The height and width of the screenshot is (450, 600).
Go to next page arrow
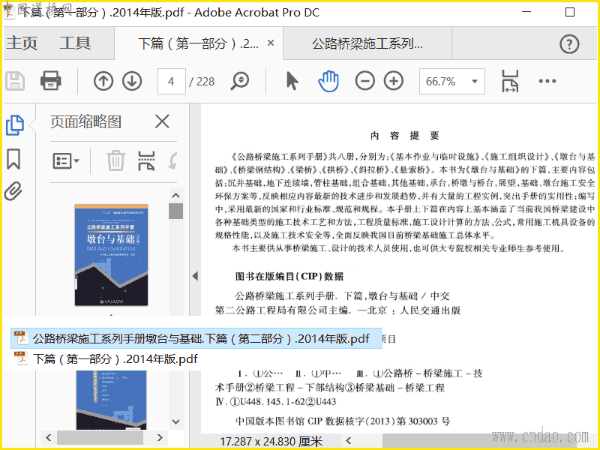pos(133,81)
